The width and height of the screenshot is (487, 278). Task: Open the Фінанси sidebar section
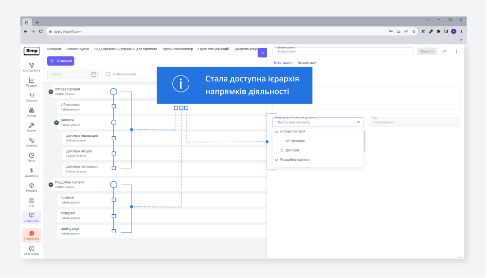(32, 142)
